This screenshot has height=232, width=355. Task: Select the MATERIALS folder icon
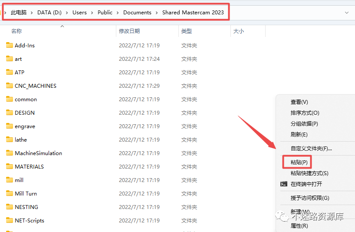point(10,166)
